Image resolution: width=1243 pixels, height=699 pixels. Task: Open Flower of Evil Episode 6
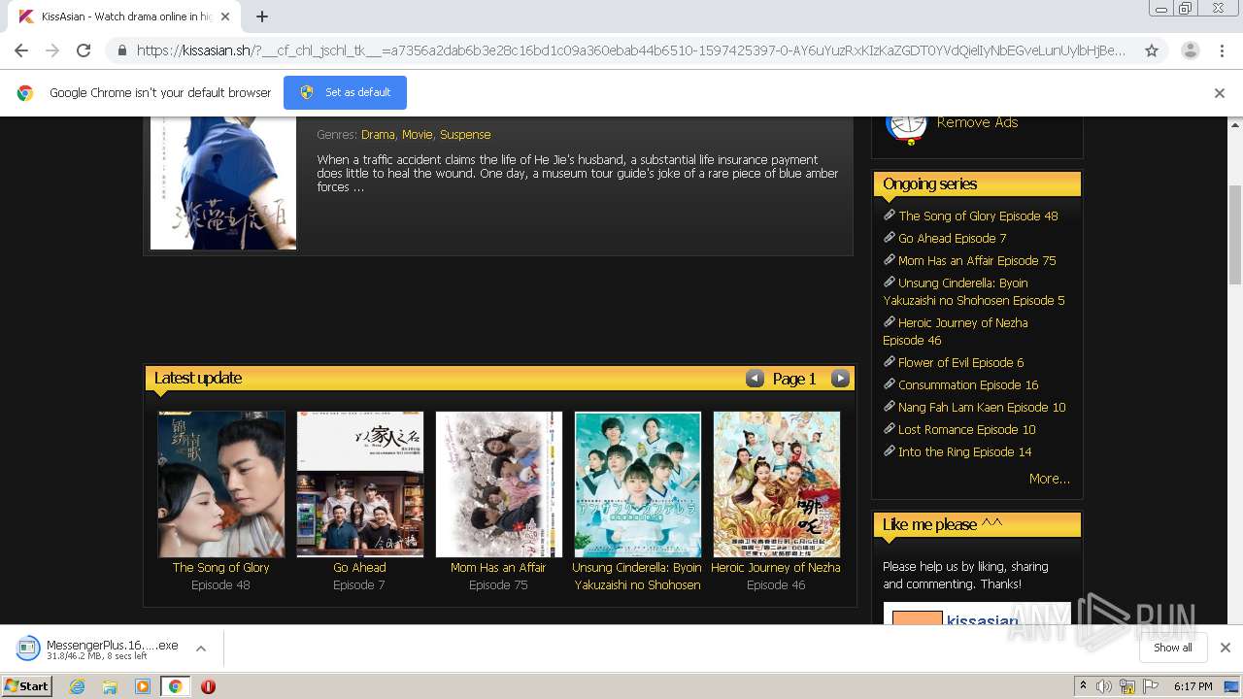[x=960, y=362]
